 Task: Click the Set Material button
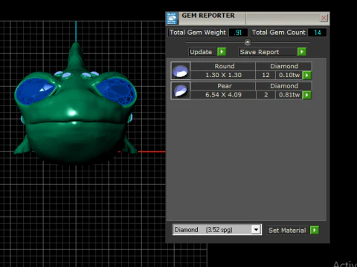(287, 231)
